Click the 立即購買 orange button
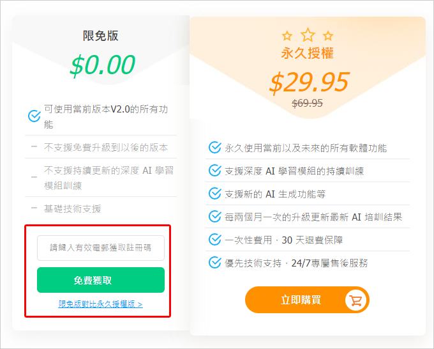This screenshot has height=349, width=434. [307, 300]
